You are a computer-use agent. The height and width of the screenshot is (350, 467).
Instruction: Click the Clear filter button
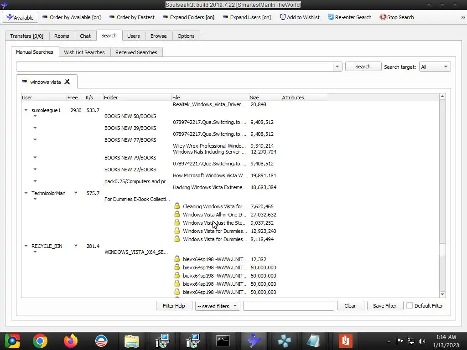click(350, 306)
